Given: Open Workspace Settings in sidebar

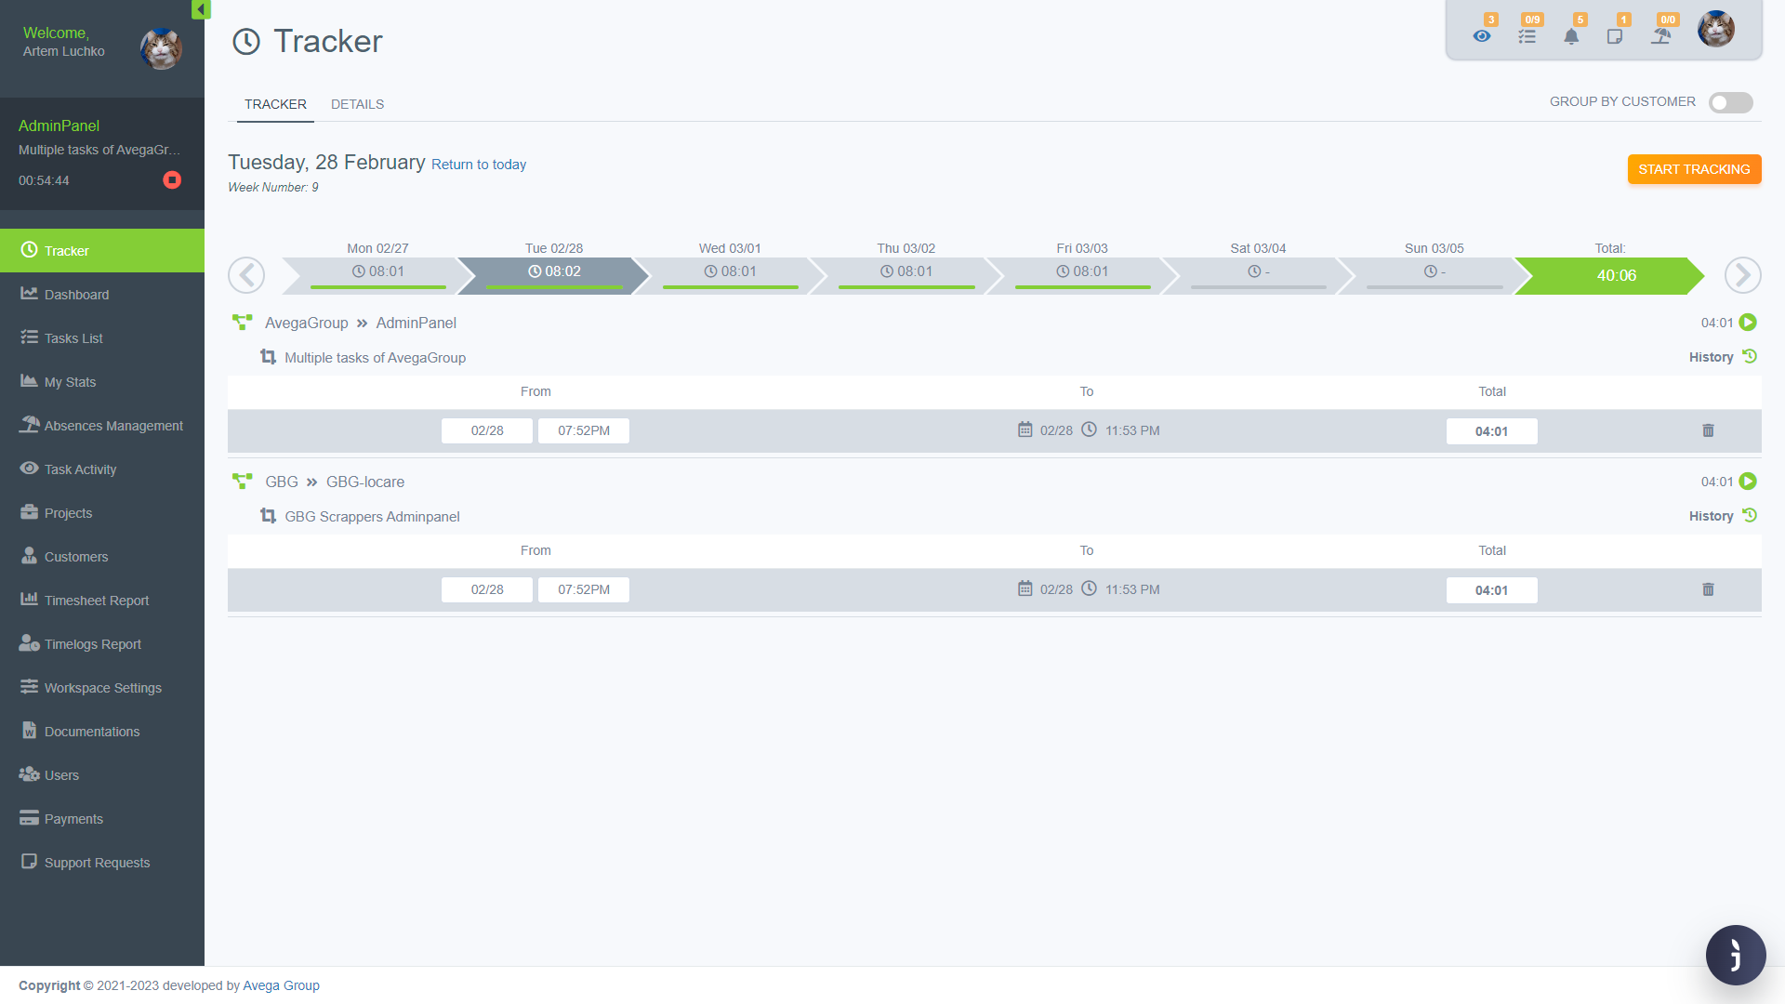Looking at the screenshot, I should tap(102, 688).
